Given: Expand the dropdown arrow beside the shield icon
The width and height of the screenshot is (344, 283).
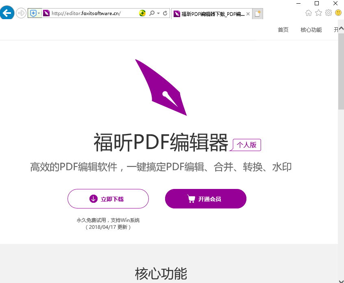Looking at the screenshot, I should tap(39, 13).
